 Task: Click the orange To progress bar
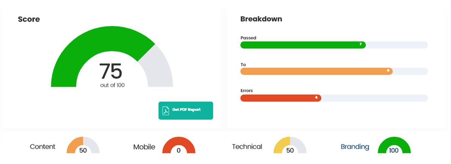click(x=316, y=71)
